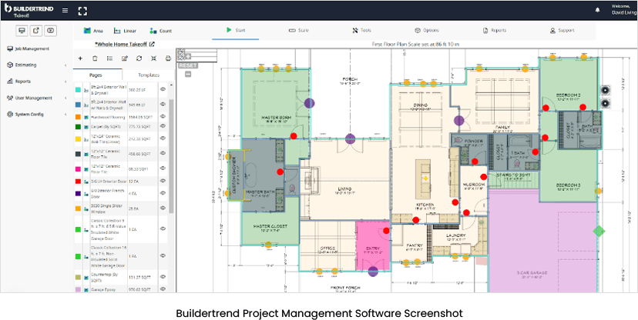Screen dimensions: 638x320
Task: Hide the 6/0 Interior French Door item
Action: click(x=163, y=193)
